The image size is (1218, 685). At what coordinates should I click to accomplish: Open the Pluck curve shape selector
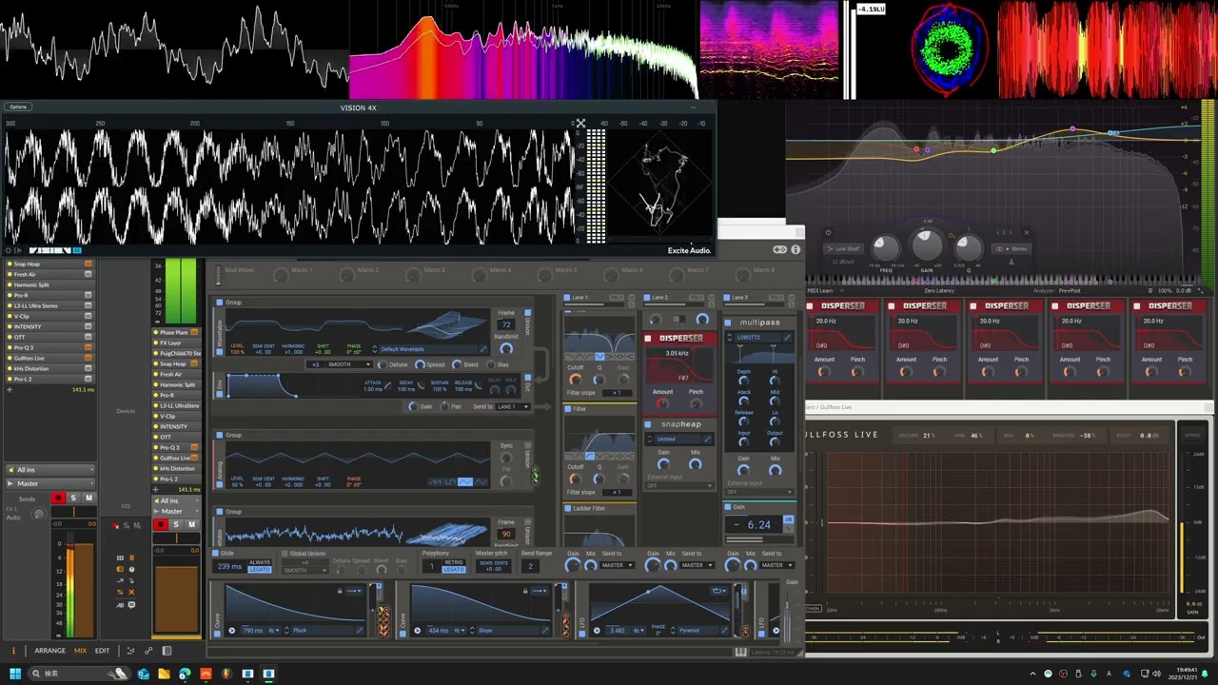click(323, 630)
